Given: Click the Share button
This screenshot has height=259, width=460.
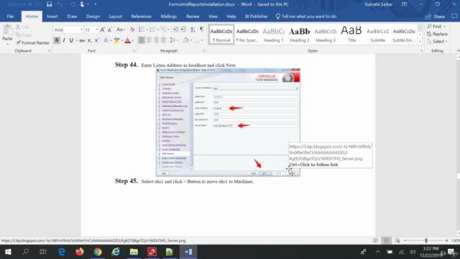Looking at the screenshot, I should [436, 17].
